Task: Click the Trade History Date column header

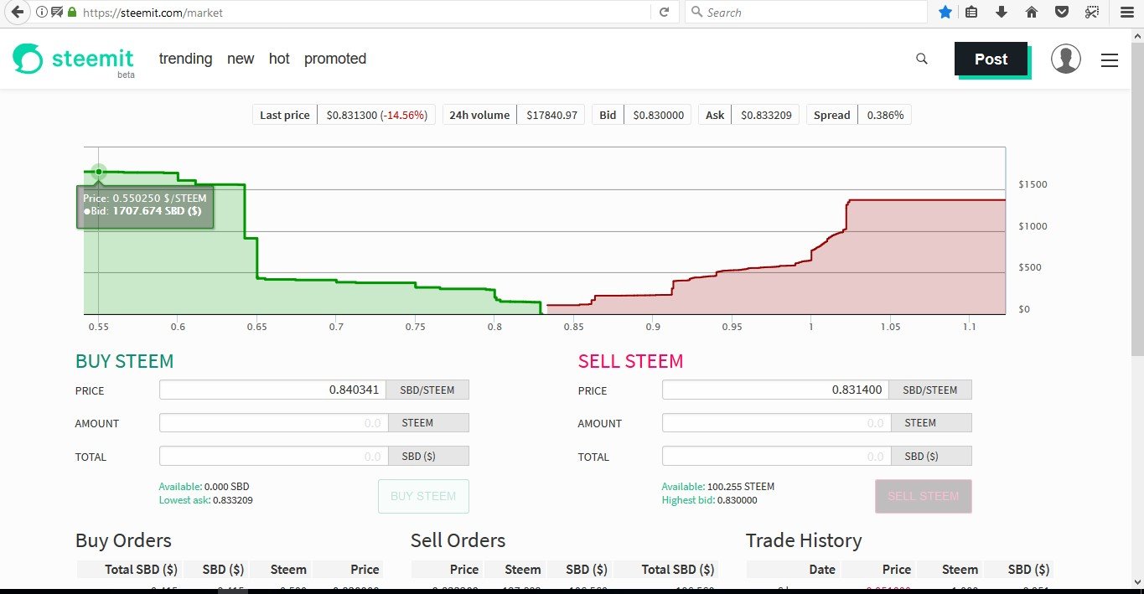Action: tap(822, 570)
